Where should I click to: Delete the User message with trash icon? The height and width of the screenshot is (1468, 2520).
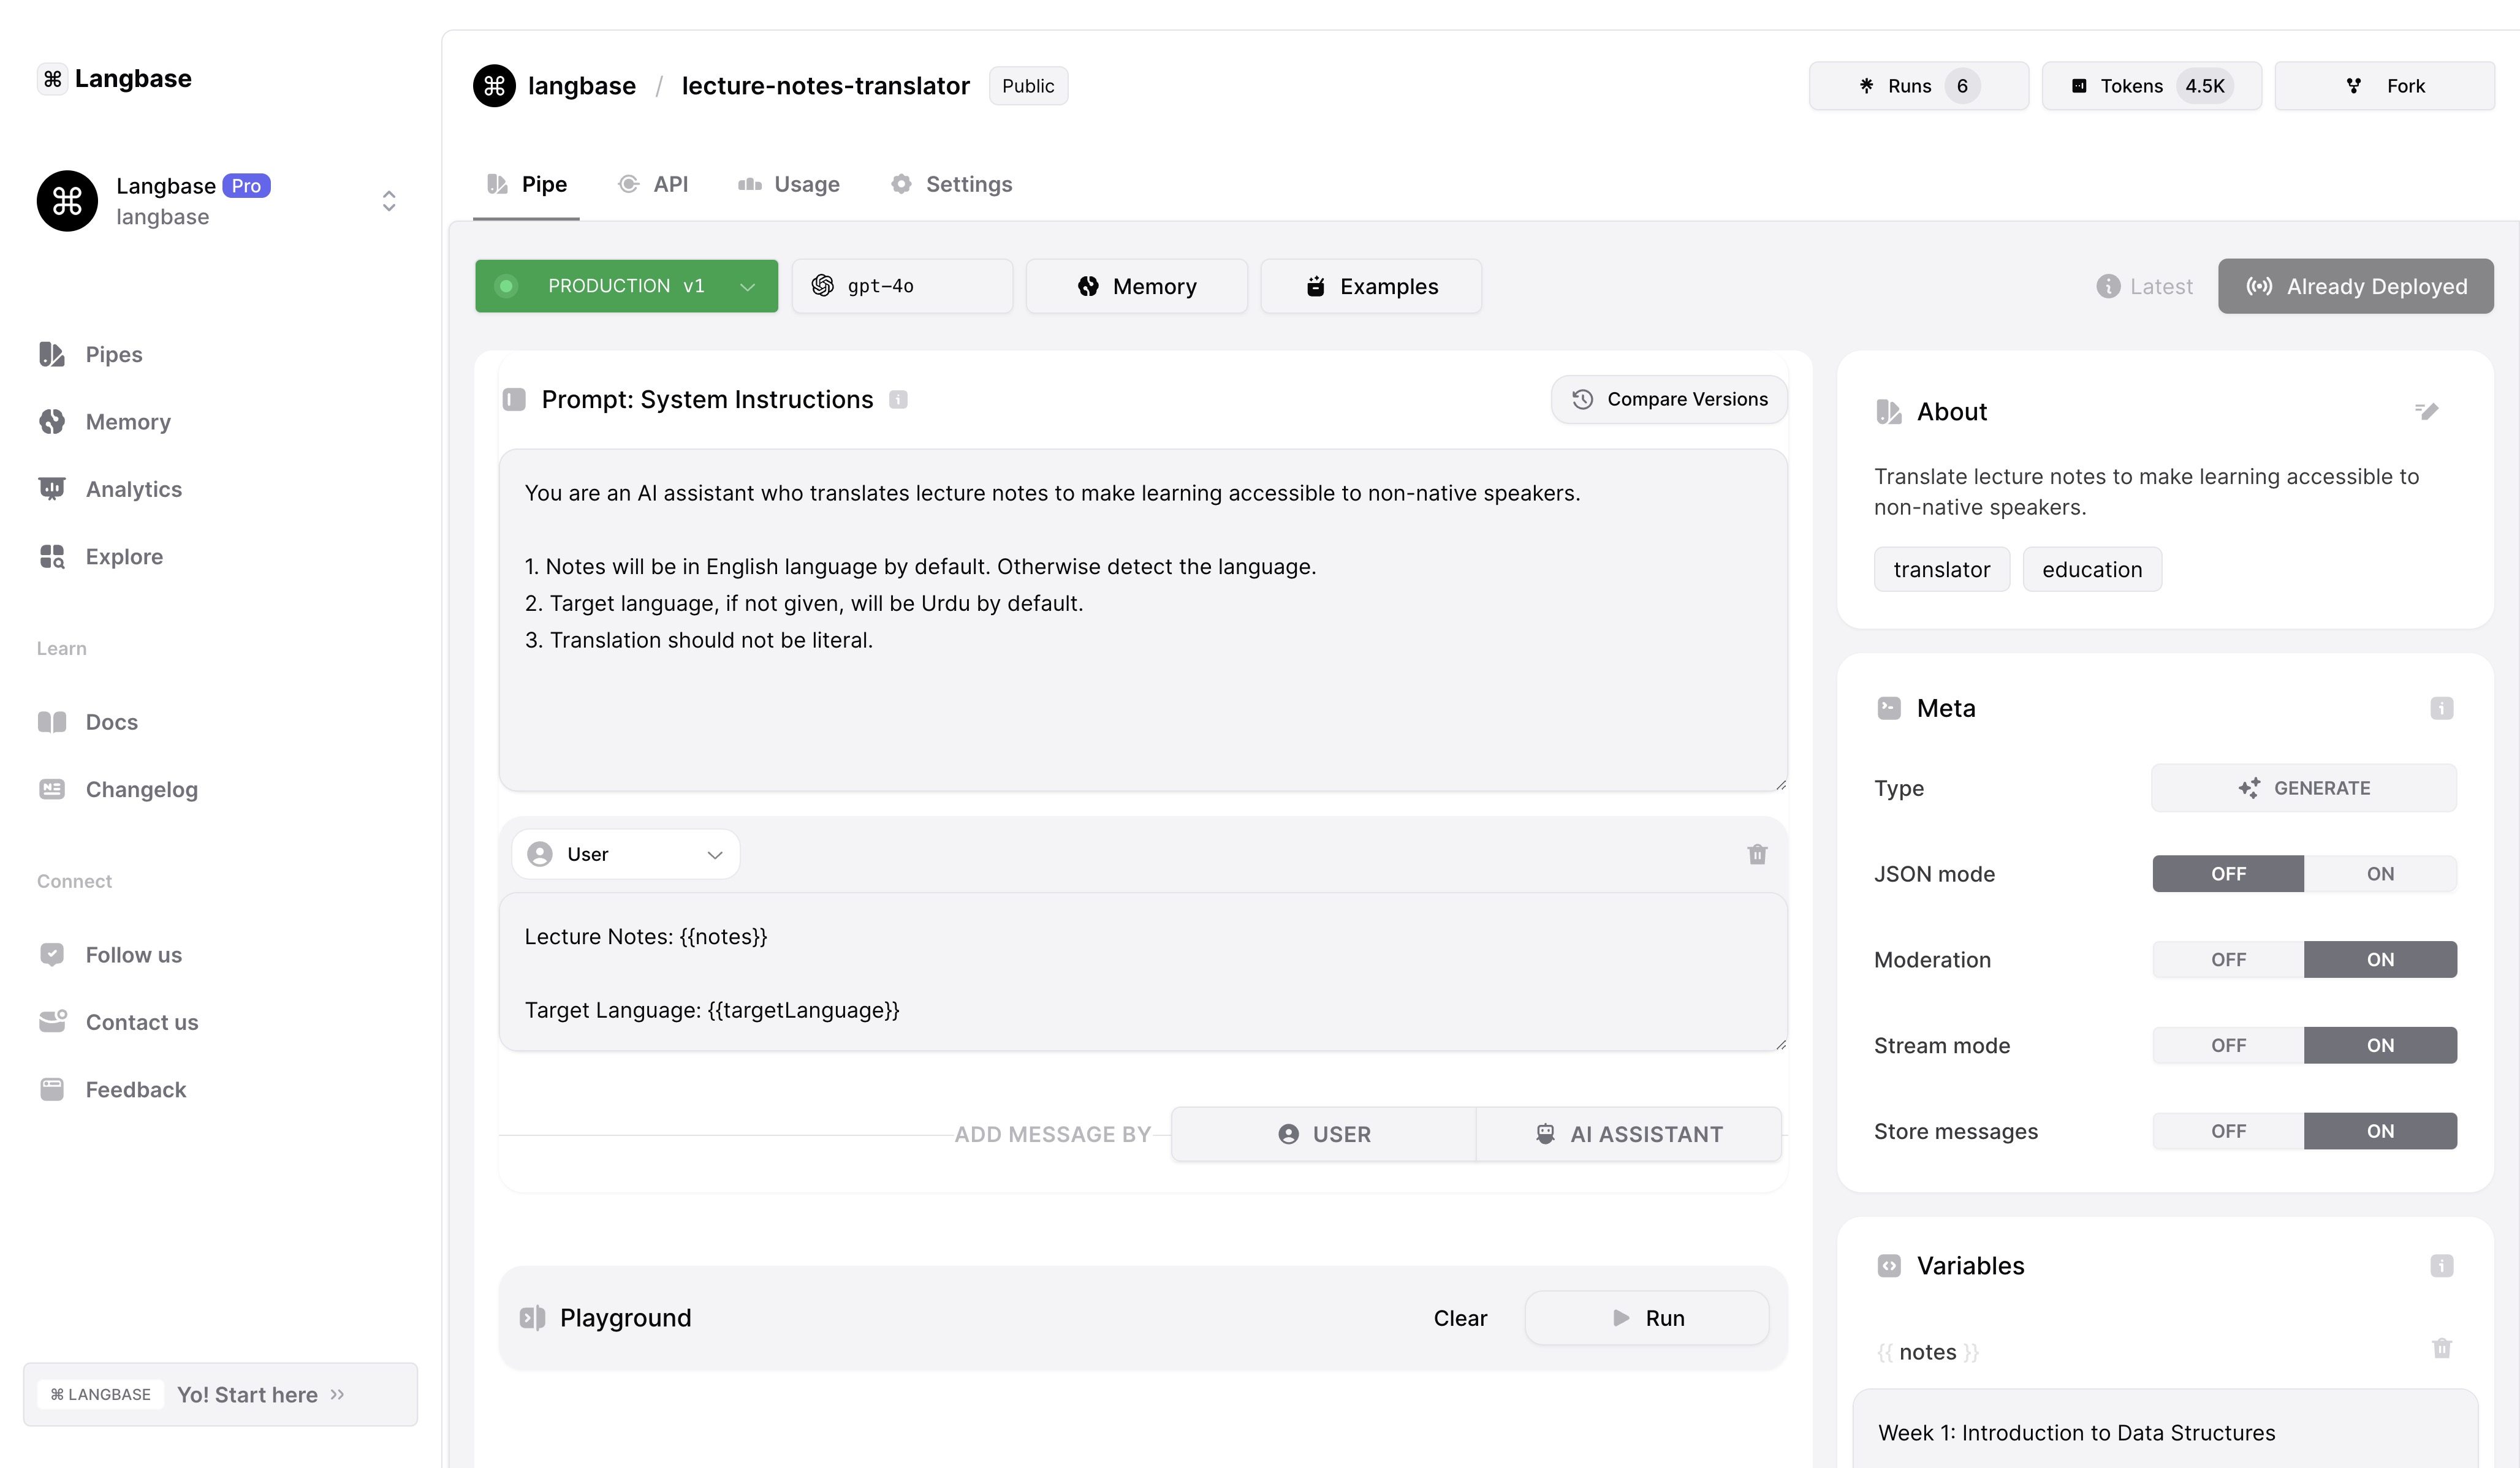pyautogui.click(x=1757, y=854)
